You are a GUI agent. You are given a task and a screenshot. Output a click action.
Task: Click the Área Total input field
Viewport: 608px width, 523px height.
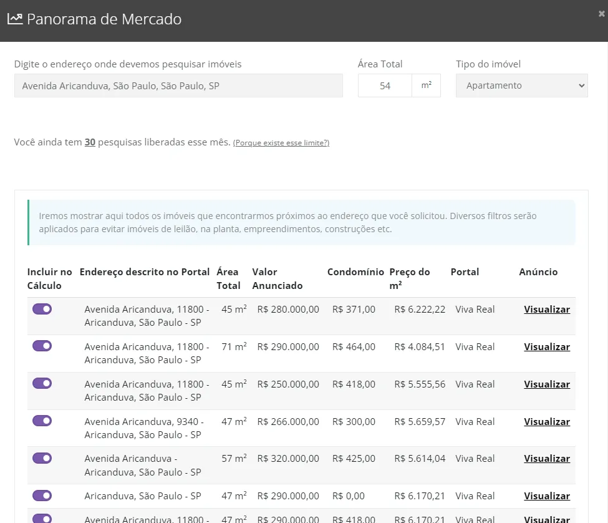385,86
